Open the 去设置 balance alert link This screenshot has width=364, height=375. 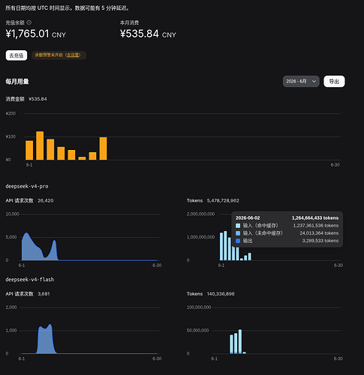73,55
